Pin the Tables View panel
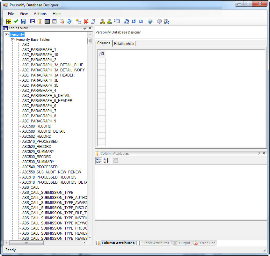270x256 pixels. pyautogui.click(x=84, y=28)
